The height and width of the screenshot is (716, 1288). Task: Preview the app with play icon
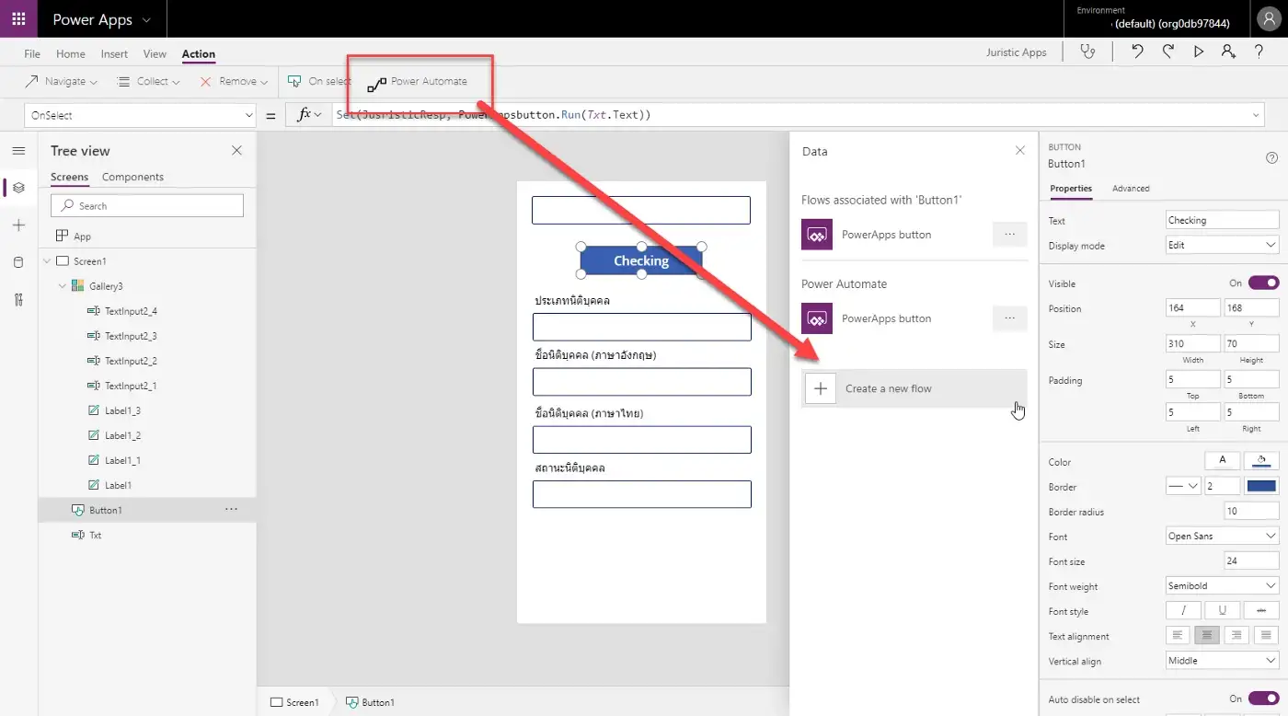pyautogui.click(x=1199, y=52)
